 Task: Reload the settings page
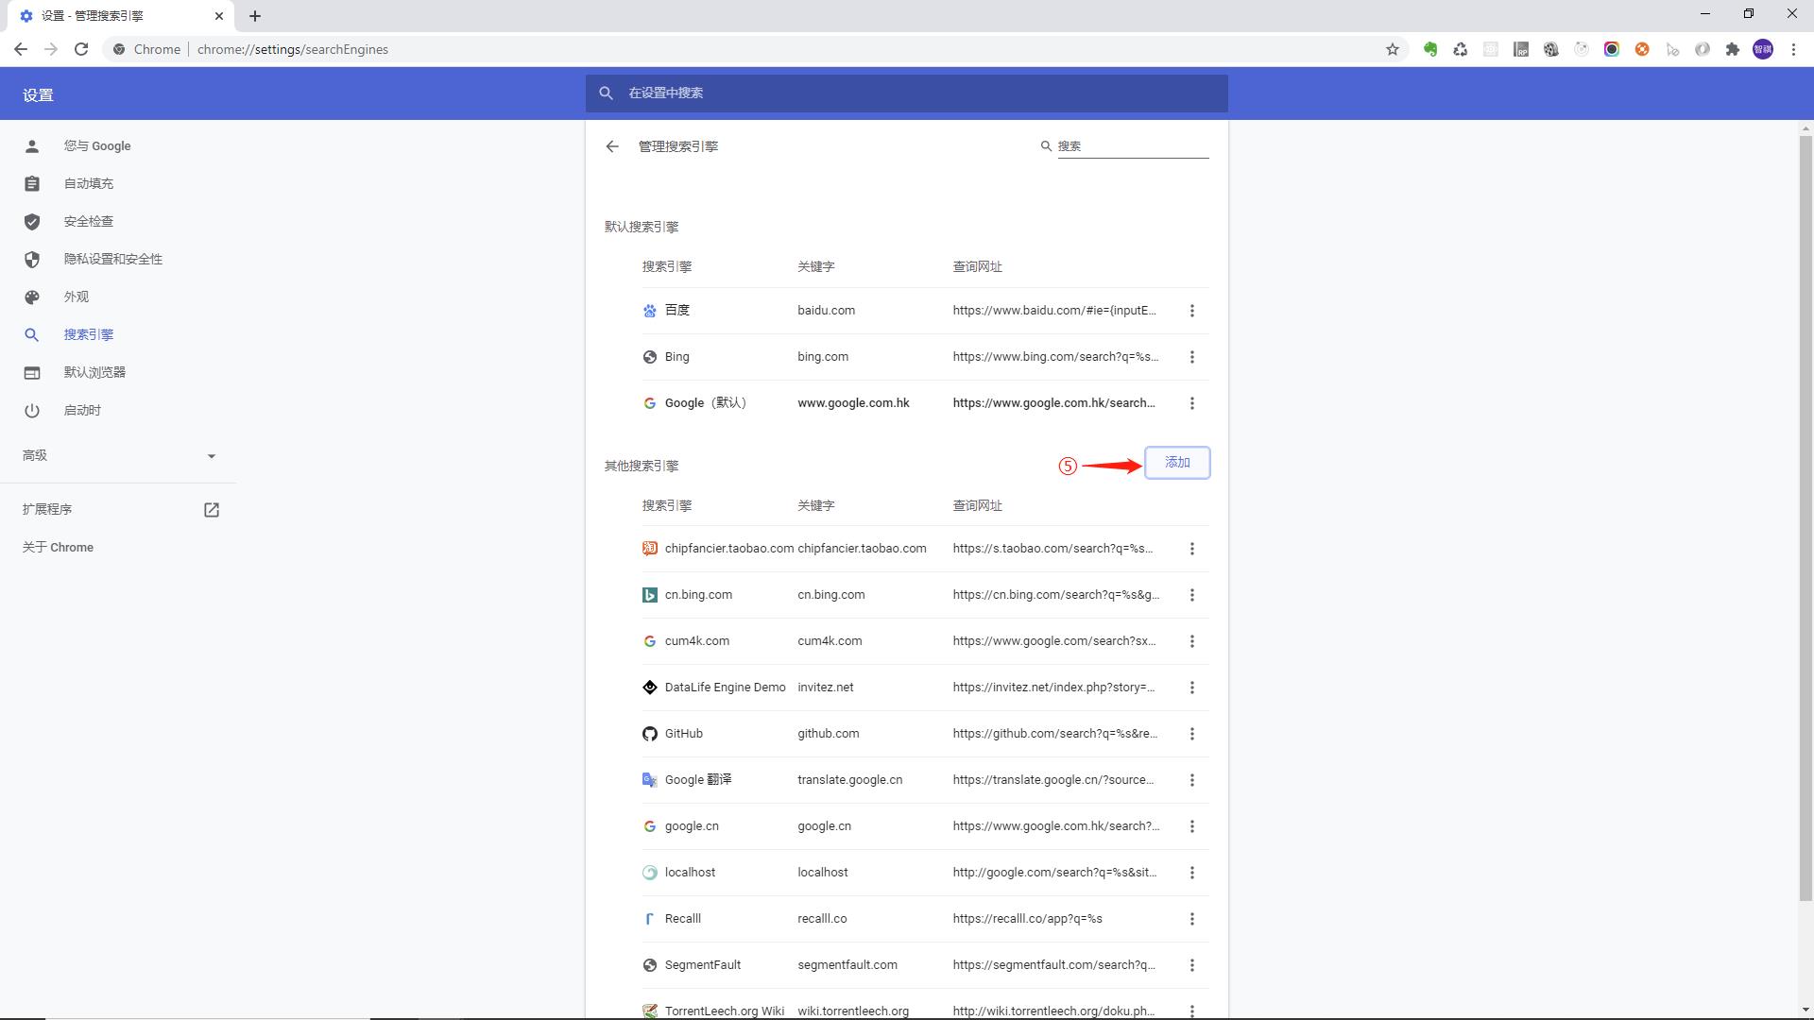click(81, 49)
